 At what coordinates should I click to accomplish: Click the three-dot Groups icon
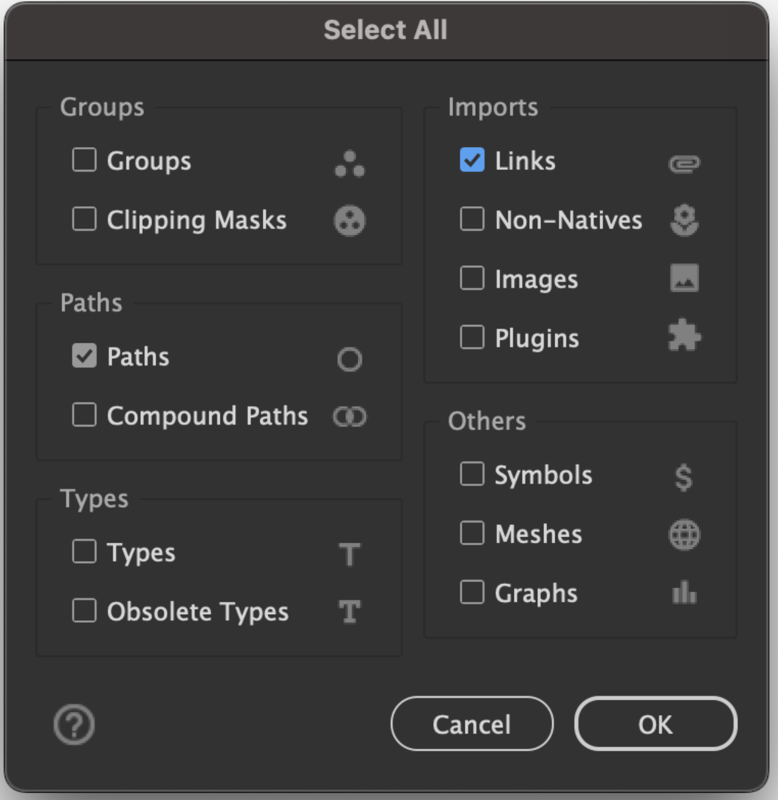pyautogui.click(x=350, y=164)
